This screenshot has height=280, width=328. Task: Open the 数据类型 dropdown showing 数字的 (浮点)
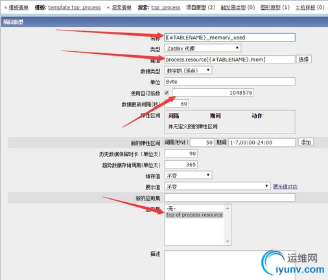pos(188,70)
